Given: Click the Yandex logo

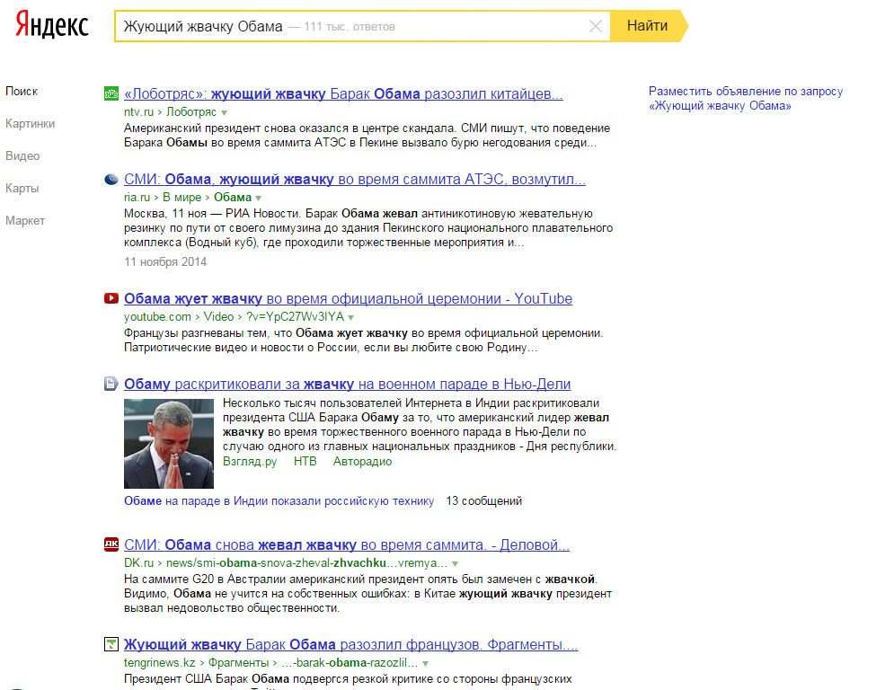Looking at the screenshot, I should coord(51,26).
